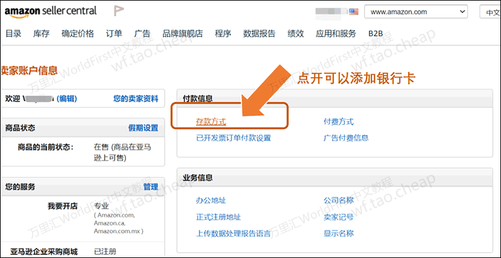Open the 绩效 menu
The height and width of the screenshot is (258, 501).
point(296,34)
